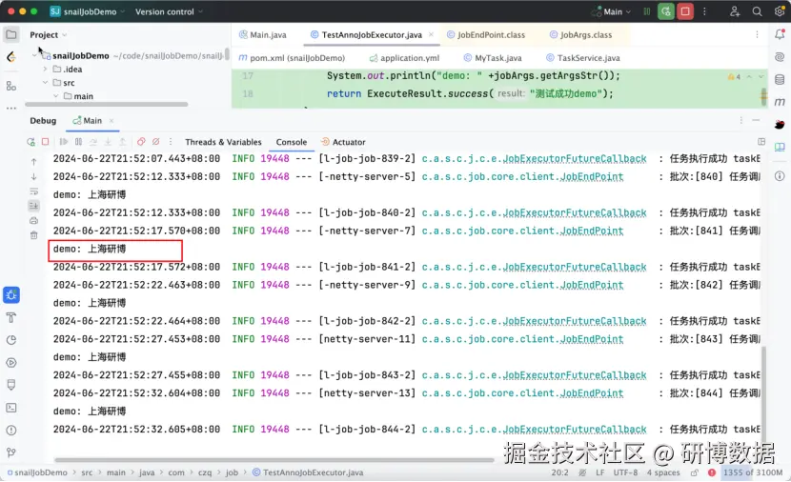Open pom.xml (snailJobDemo) tab
This screenshot has height=482, width=791.
(292, 57)
